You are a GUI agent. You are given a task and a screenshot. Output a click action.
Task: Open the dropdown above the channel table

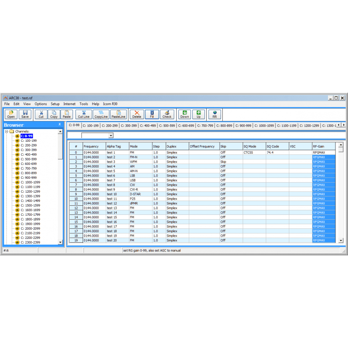tap(111, 135)
